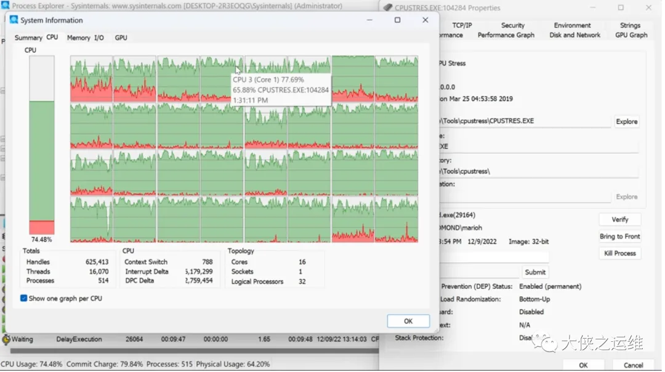This screenshot has width=665, height=372.
Task: Switch to the Summary tab
Action: pyautogui.click(x=28, y=38)
